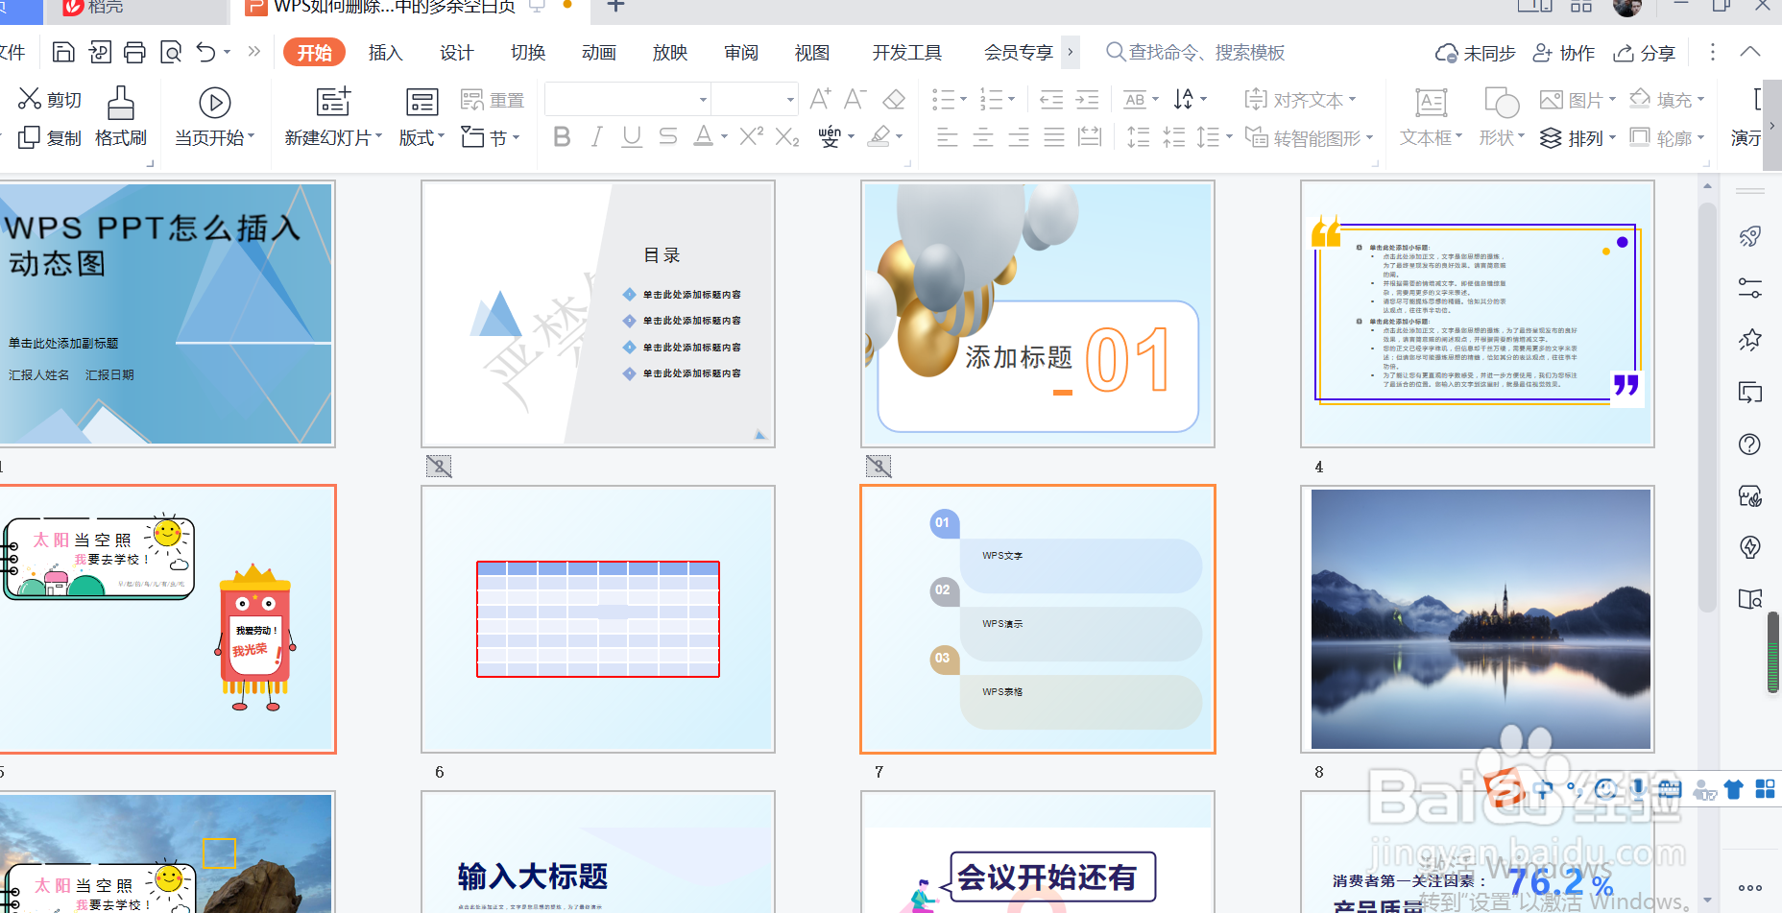
Task: Toggle Underline formatting
Action: (x=631, y=137)
